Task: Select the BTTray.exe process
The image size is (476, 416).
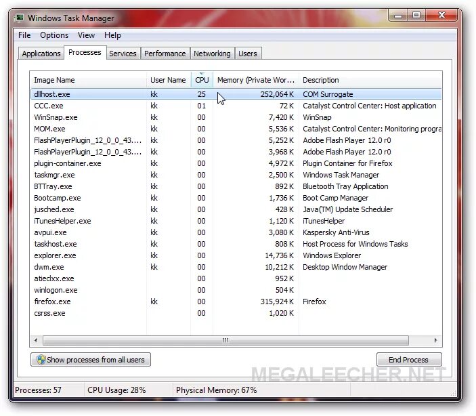Action: coord(236,186)
